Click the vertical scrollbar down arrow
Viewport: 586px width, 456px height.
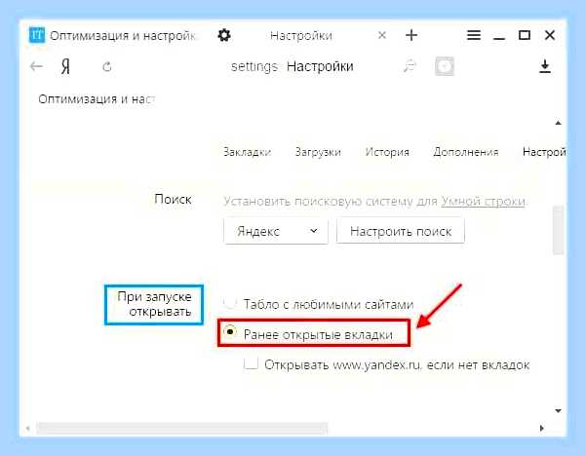(558, 411)
